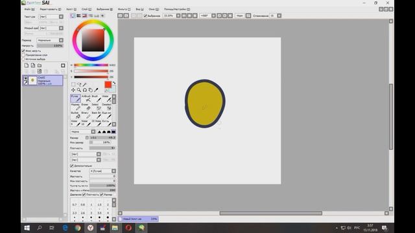The height and width of the screenshot is (233, 415).
Task: Open the Windows Start menu
Action: tap(27, 228)
